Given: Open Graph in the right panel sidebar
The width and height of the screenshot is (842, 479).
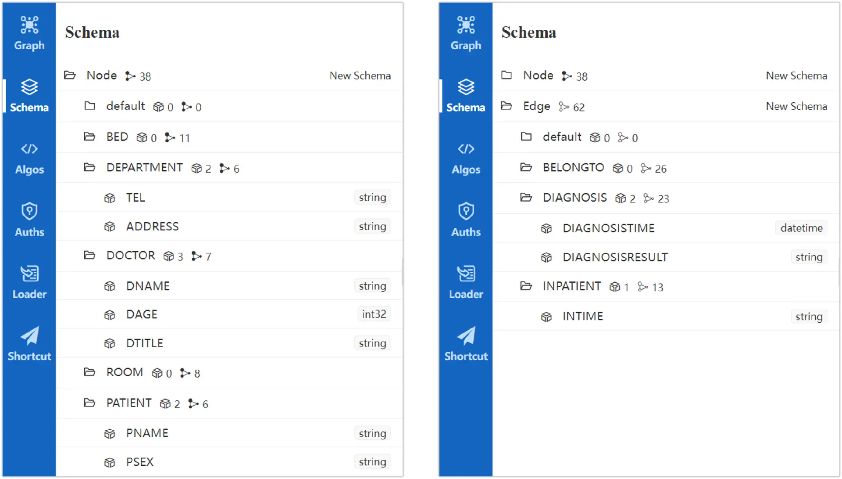Looking at the screenshot, I should pyautogui.click(x=465, y=33).
